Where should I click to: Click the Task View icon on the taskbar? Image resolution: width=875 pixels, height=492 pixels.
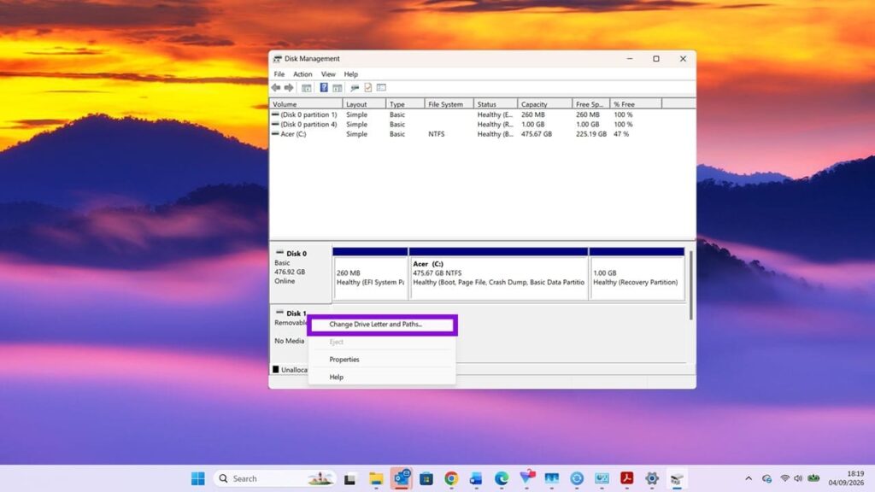(349, 478)
